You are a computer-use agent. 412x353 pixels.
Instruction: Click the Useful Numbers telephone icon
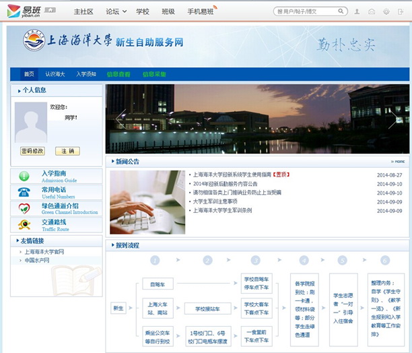coord(24,192)
